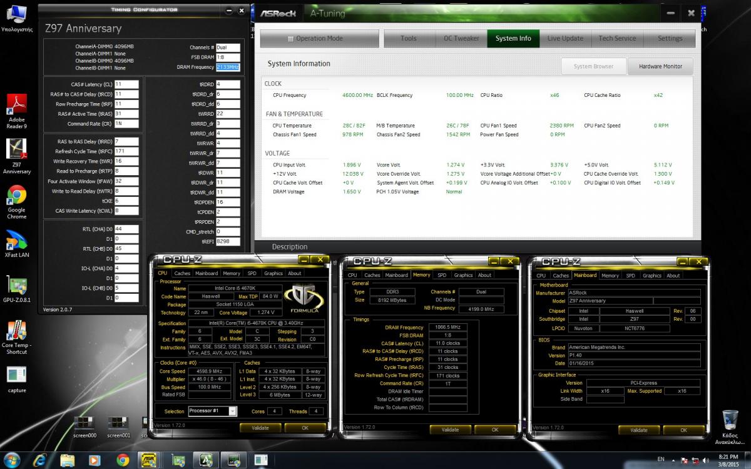Select the Recycle Bin desktop icon
Viewport: 751px width, 469px height.
pos(730,427)
